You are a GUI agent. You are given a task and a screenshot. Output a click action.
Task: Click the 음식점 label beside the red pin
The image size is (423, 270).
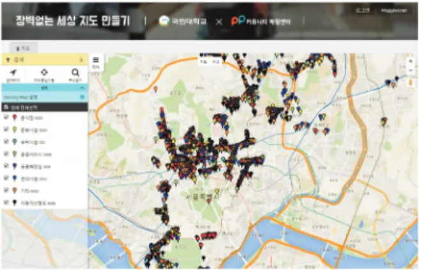tap(31, 117)
